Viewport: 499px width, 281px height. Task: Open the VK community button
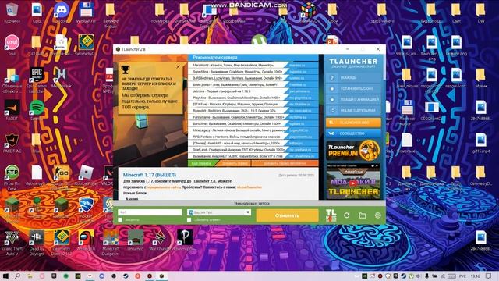pyautogui.click(x=353, y=133)
